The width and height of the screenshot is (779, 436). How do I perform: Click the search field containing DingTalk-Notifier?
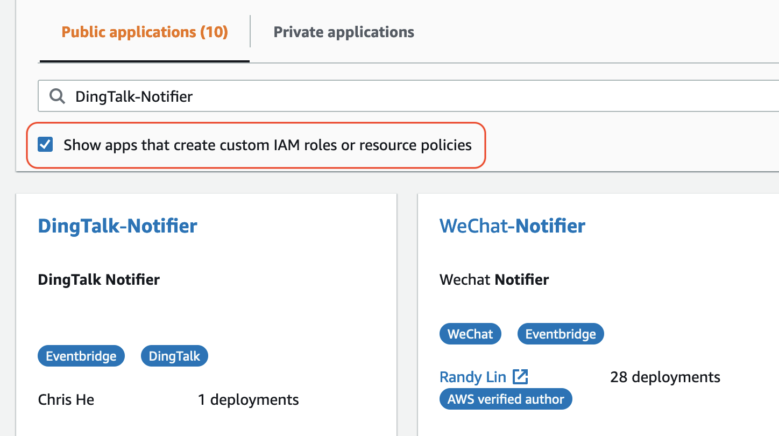pyautogui.click(x=408, y=96)
